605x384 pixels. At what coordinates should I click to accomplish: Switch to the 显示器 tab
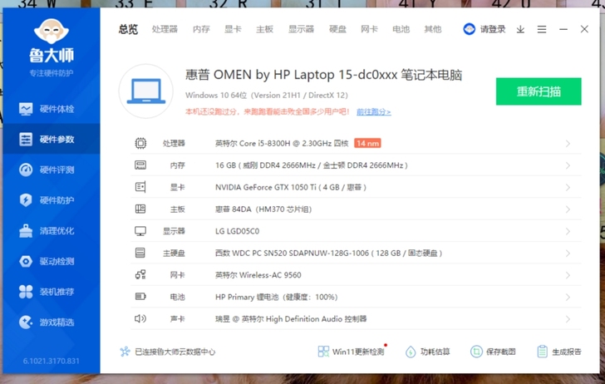302,29
